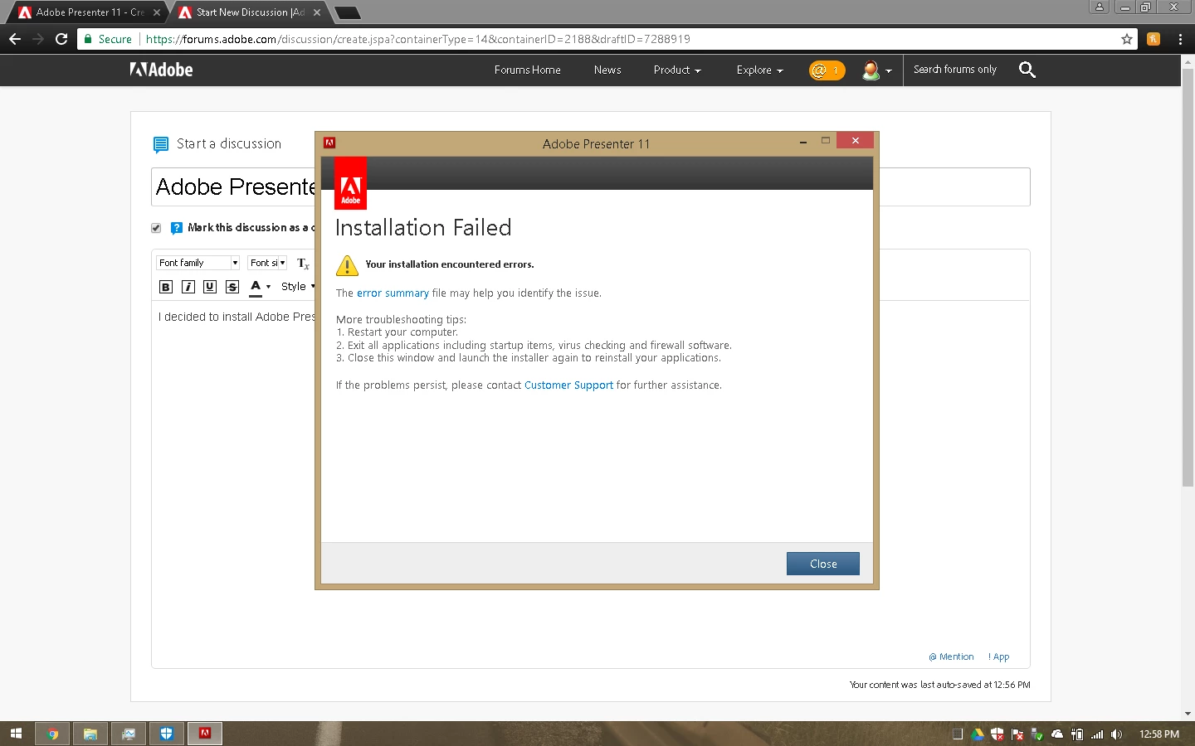
Task: Click the network signal tray icon
Action: tap(1097, 734)
